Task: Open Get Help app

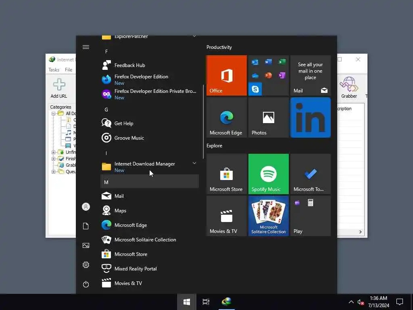Action: tap(150, 124)
